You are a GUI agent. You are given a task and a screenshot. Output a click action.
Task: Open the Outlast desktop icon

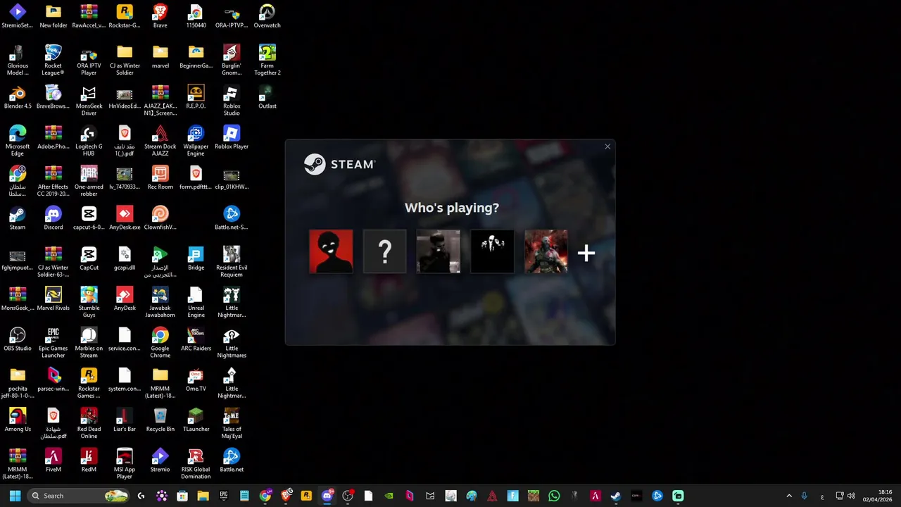click(267, 97)
